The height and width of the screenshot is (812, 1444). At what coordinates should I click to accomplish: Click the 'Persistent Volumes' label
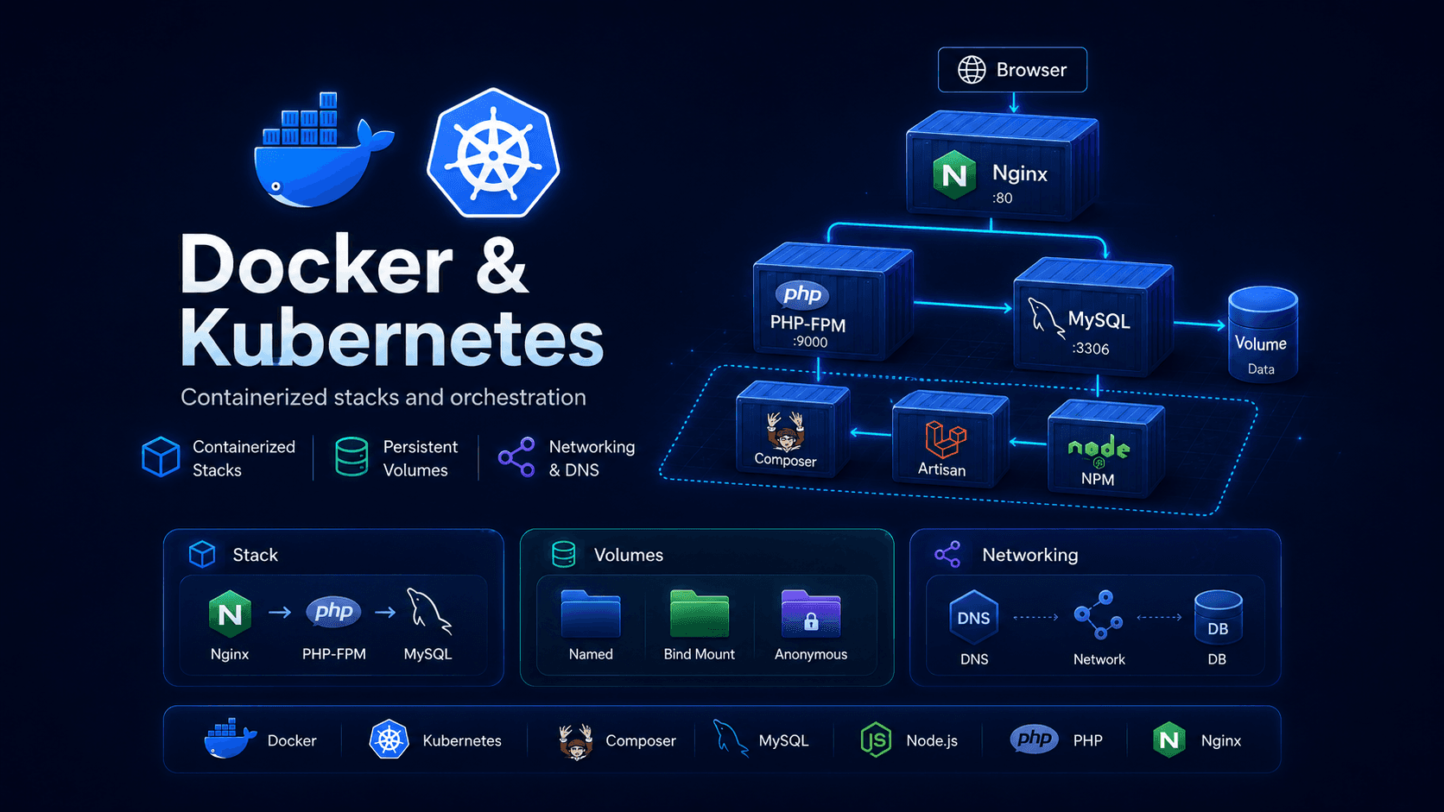(x=421, y=458)
